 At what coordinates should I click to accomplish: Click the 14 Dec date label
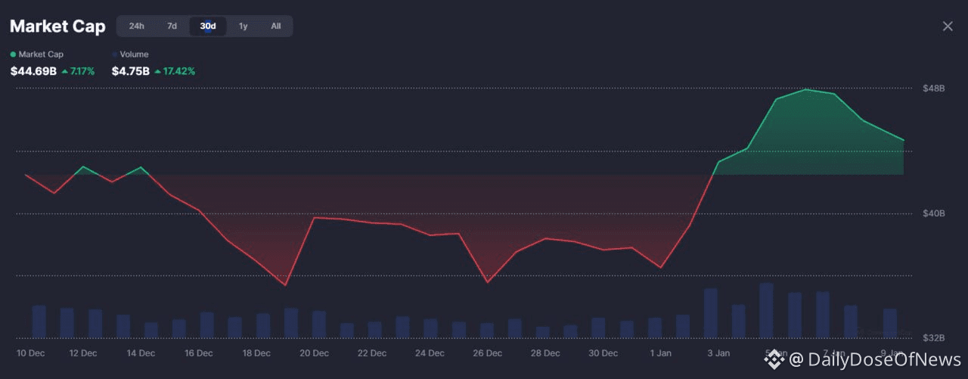tap(141, 353)
